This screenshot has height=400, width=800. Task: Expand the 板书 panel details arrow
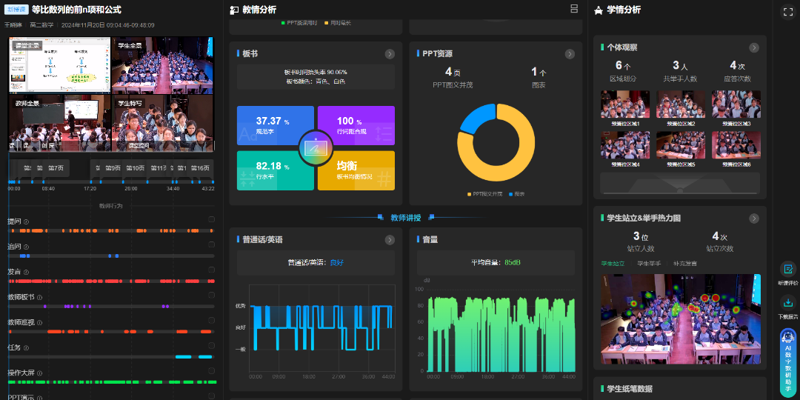point(390,54)
